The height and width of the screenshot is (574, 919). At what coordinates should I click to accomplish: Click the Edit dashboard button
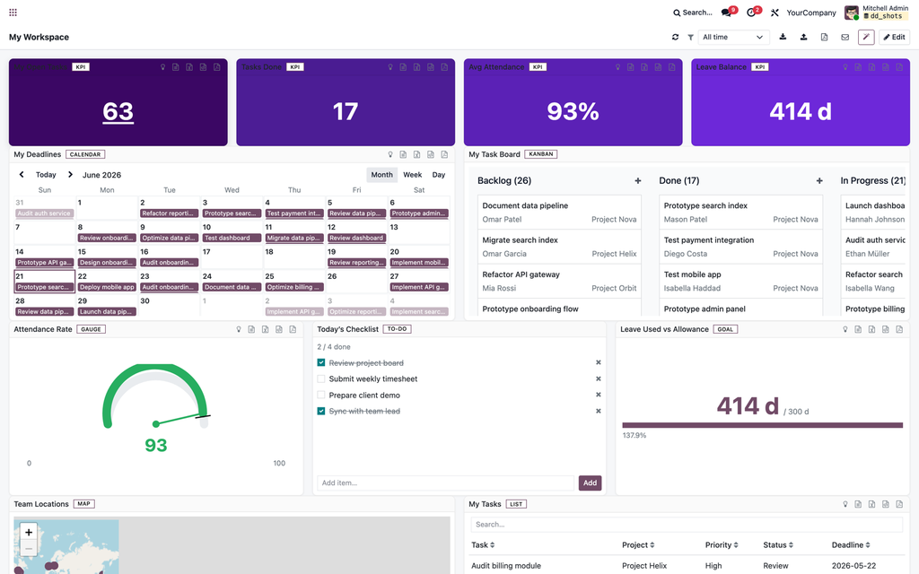coord(894,37)
